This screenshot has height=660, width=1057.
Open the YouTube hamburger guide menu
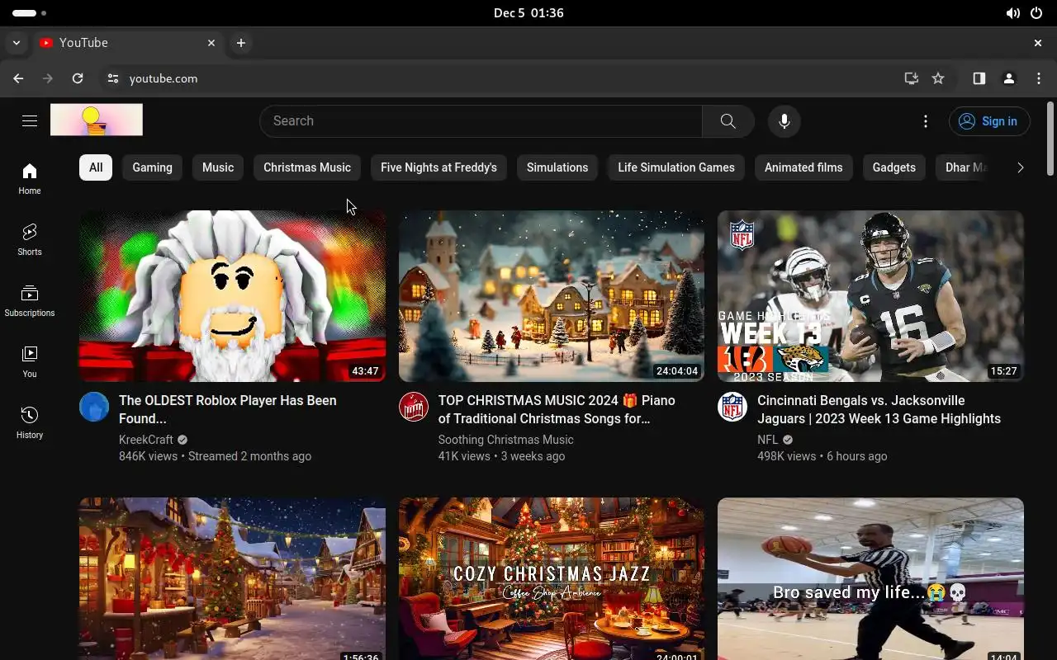point(30,121)
